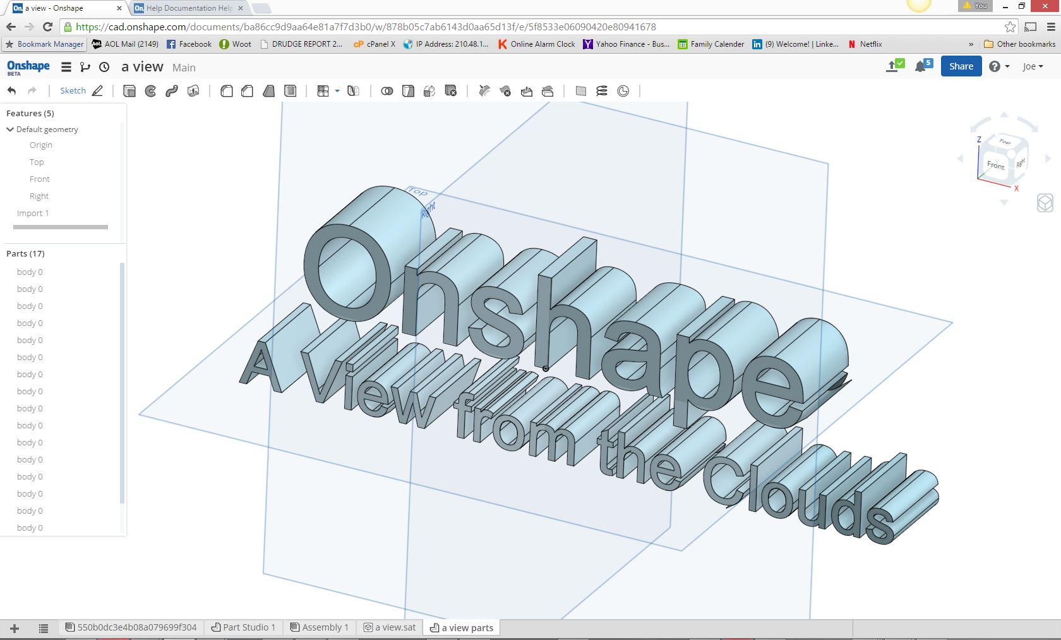Collapse the Default geometry tree
This screenshot has width=1061, height=640.
pos(10,130)
